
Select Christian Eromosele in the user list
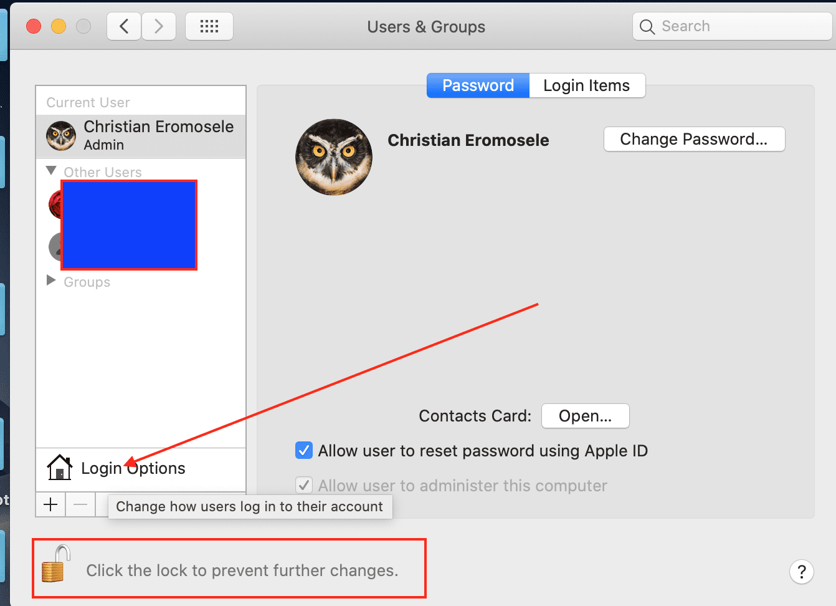[x=141, y=135]
